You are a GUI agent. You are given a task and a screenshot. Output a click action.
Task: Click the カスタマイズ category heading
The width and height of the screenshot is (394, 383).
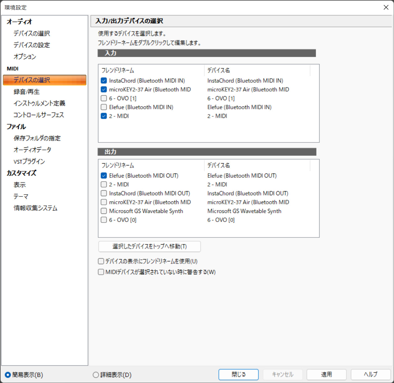coord(21,173)
